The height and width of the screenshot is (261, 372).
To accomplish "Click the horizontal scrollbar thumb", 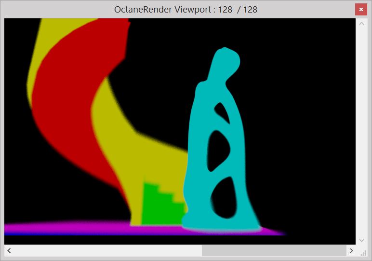I will (274, 250).
